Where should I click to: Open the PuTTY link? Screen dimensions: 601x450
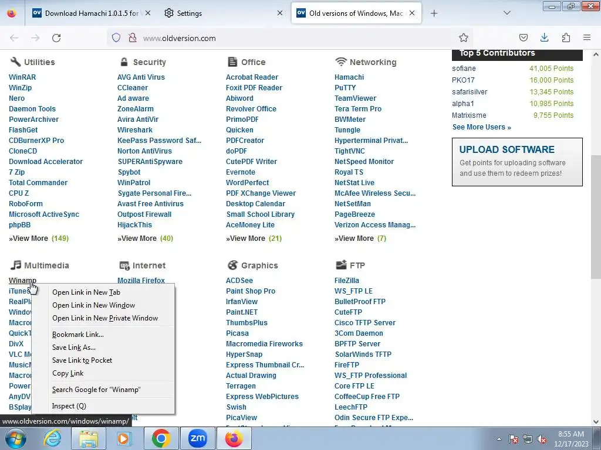pyautogui.click(x=345, y=88)
